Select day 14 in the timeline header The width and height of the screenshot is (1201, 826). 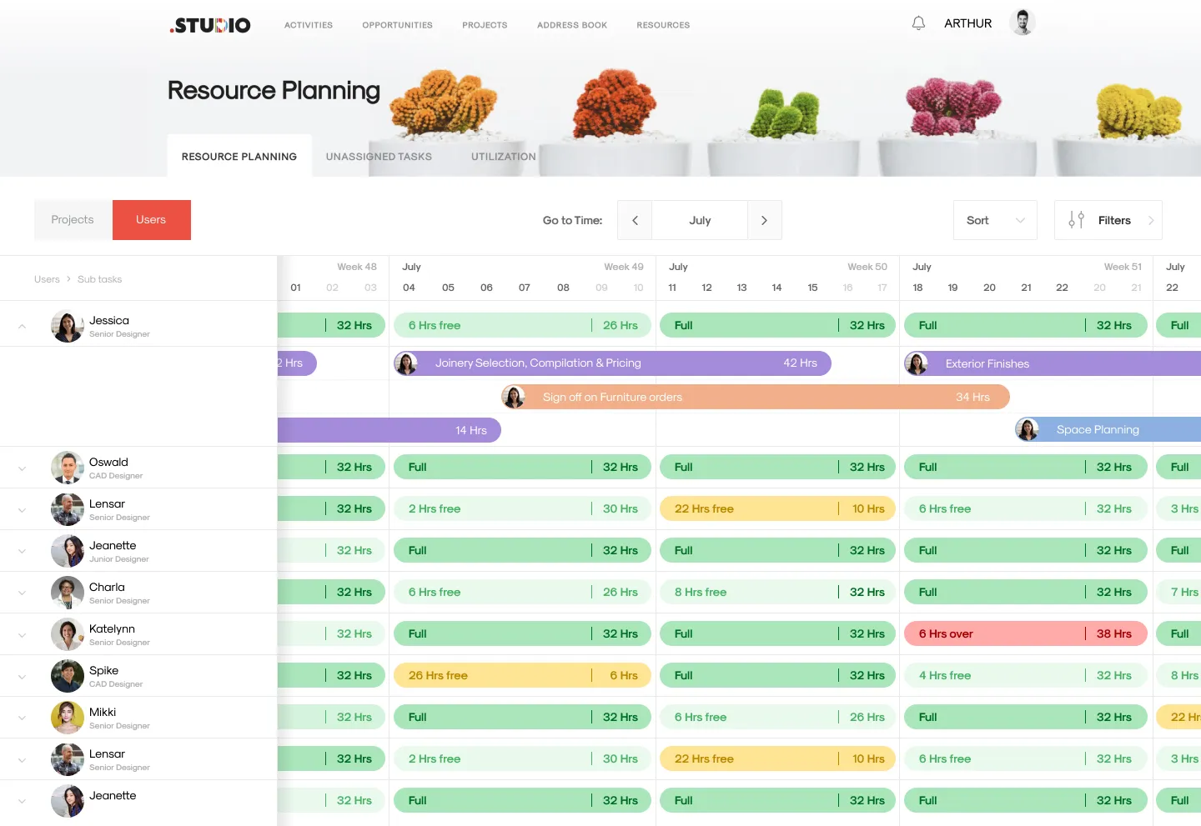coord(776,288)
